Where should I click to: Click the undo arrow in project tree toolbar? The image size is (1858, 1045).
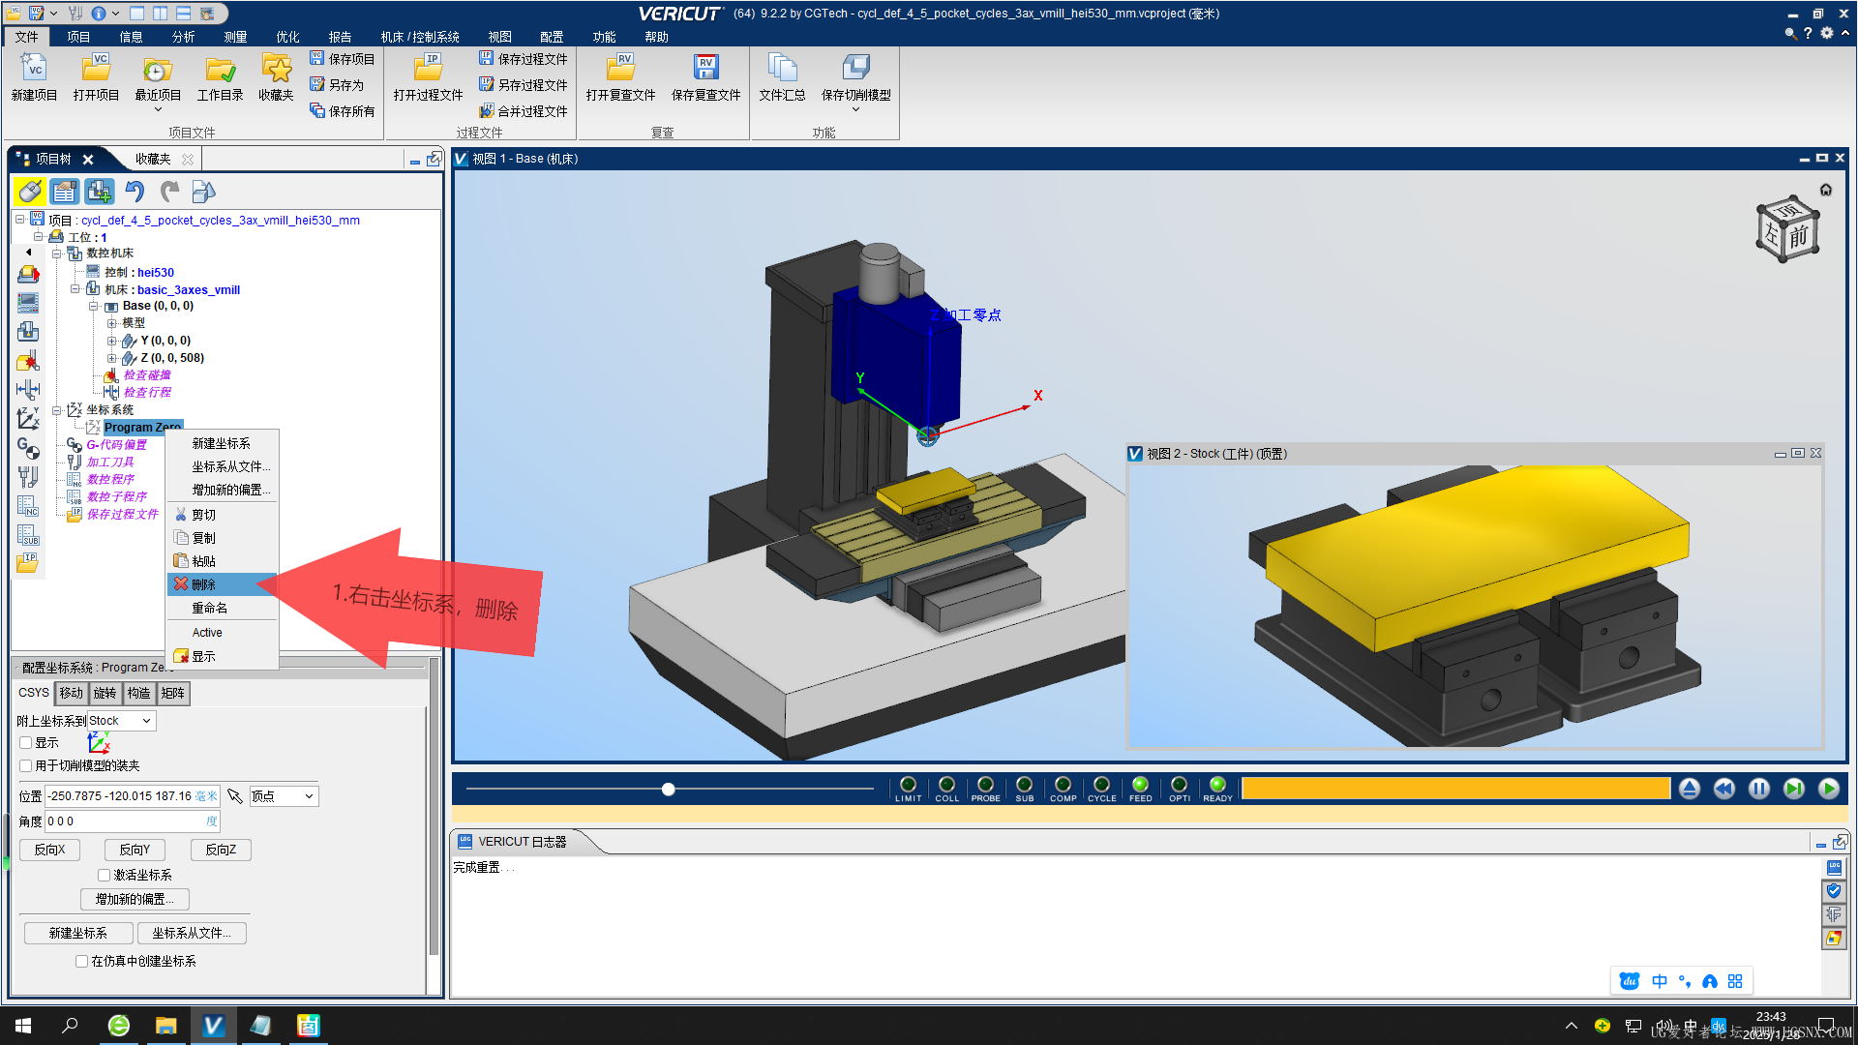[135, 192]
